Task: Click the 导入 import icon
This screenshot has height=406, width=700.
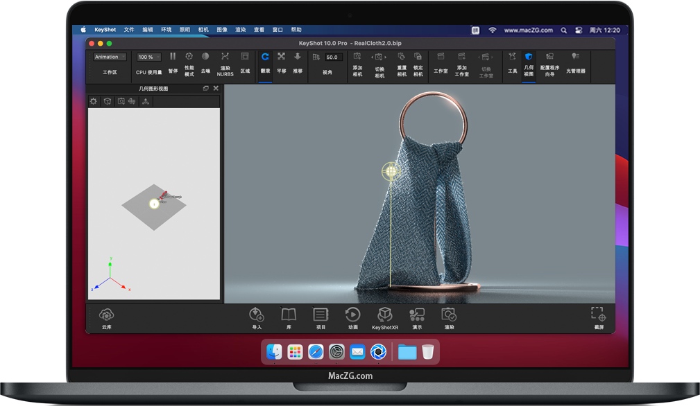Action: pos(257,315)
